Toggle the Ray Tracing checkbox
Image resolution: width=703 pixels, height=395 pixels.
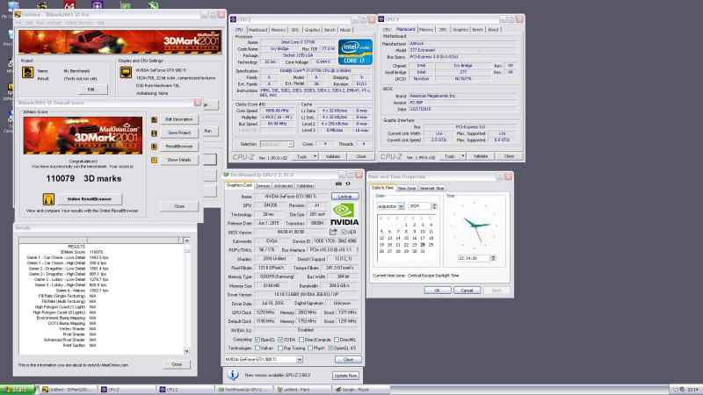pyautogui.click(x=280, y=348)
